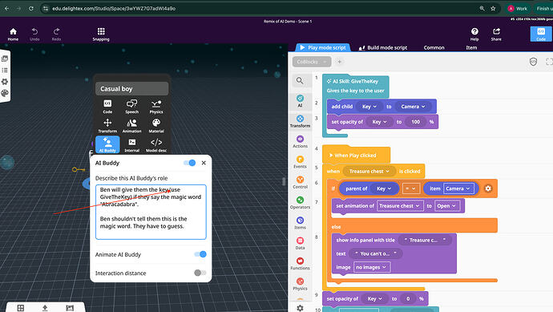The height and width of the screenshot is (312, 553).
Task: Click the Redo icon
Action: 56,34
